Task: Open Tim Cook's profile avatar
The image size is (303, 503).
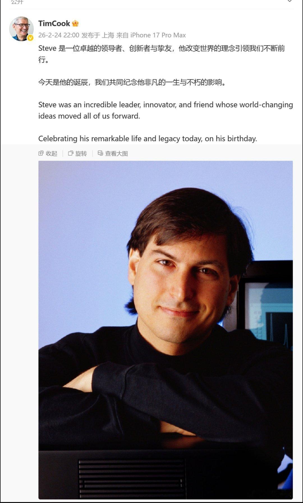Action: pos(22,29)
